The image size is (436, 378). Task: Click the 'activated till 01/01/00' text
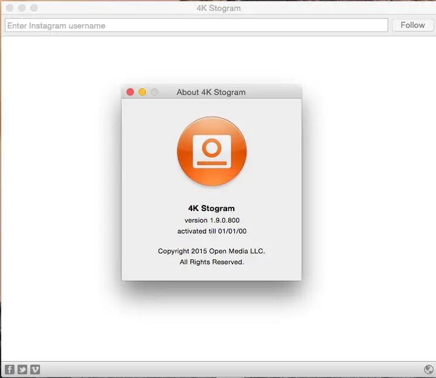(212, 231)
